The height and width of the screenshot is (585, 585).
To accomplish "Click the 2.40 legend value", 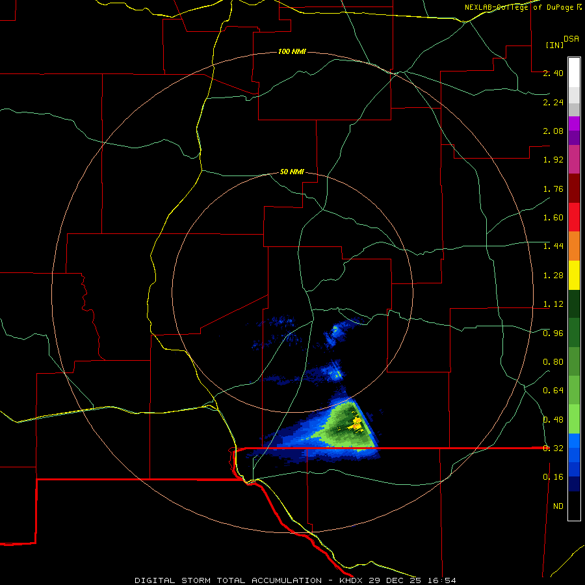I will (x=553, y=73).
